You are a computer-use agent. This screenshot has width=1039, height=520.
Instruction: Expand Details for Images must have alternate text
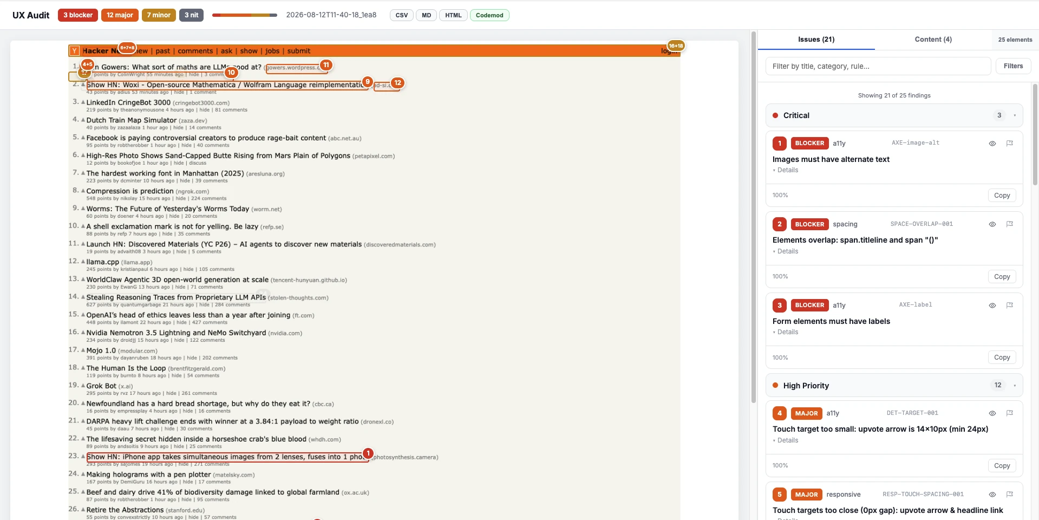[786, 170]
